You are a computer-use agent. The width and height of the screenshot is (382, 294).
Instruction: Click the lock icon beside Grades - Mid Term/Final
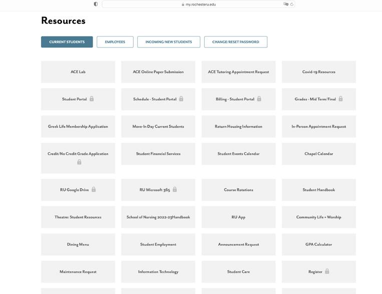click(x=340, y=98)
